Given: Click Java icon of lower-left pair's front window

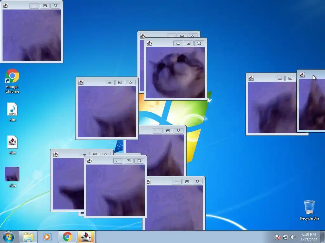Looking at the screenshot, I should [x=89, y=161].
